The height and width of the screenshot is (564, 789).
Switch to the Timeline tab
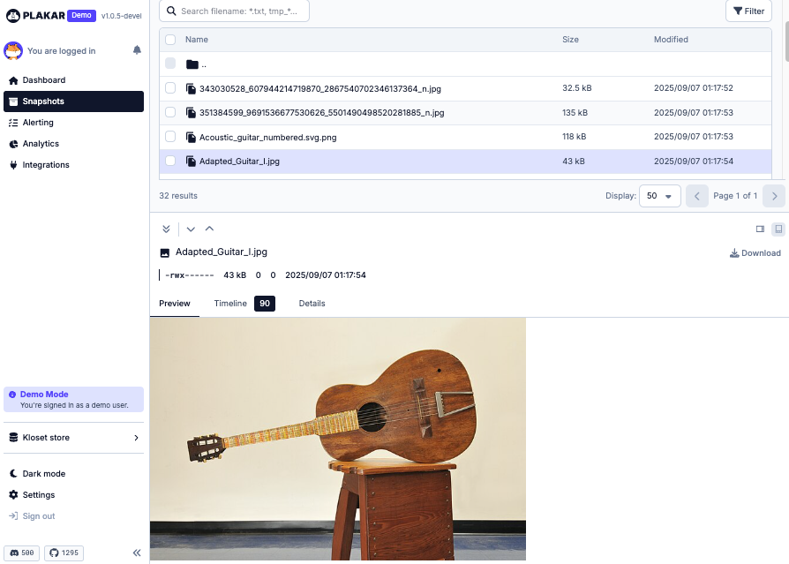[x=230, y=303]
